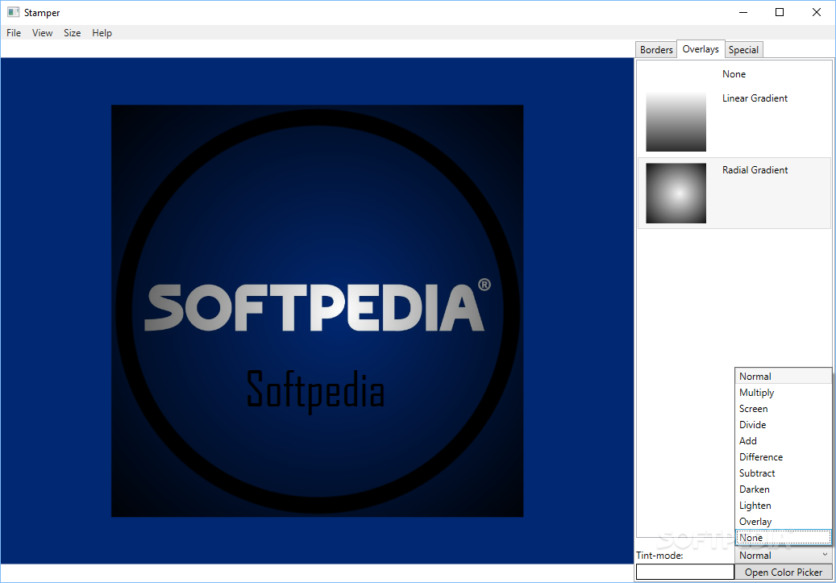This screenshot has height=583, width=836.
Task: Switch to the Special tab
Action: click(x=743, y=50)
